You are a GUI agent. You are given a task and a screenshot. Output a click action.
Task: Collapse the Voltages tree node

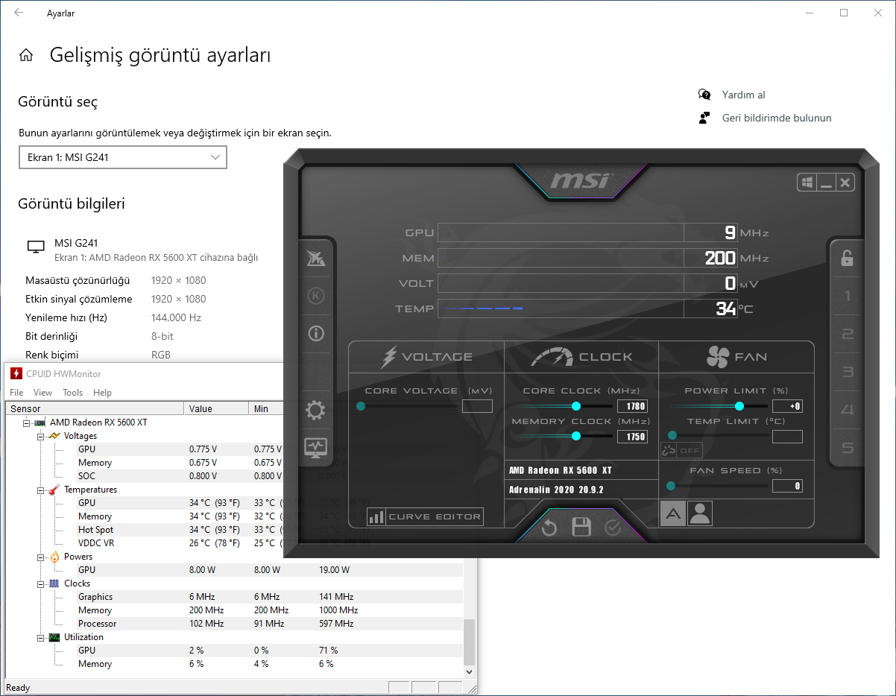41,436
